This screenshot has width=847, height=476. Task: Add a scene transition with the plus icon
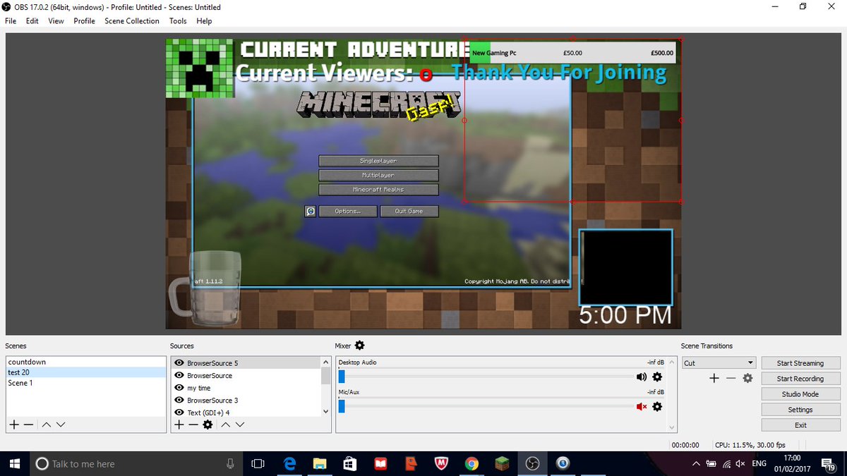(x=714, y=379)
